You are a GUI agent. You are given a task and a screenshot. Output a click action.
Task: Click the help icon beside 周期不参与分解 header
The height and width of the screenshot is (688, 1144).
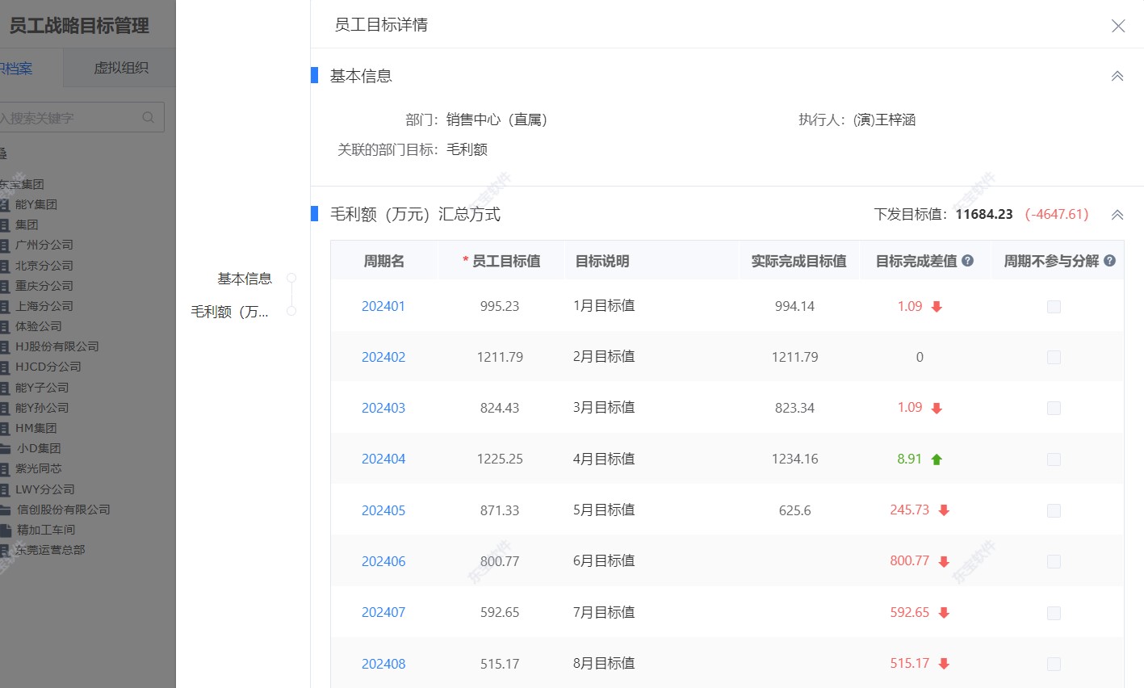1109,260
